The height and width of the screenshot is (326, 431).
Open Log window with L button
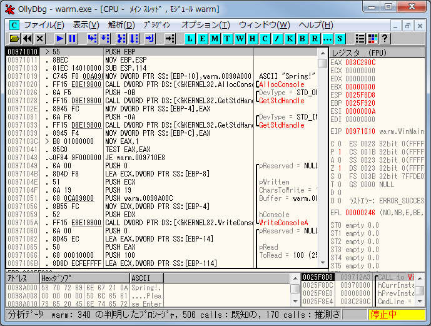point(190,39)
